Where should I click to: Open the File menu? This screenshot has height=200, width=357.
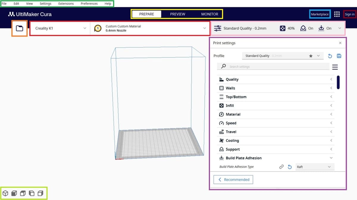(x=4, y=4)
